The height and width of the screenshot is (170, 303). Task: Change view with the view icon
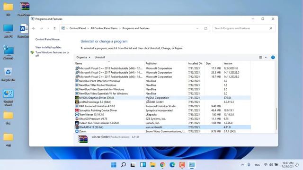pos(260,57)
